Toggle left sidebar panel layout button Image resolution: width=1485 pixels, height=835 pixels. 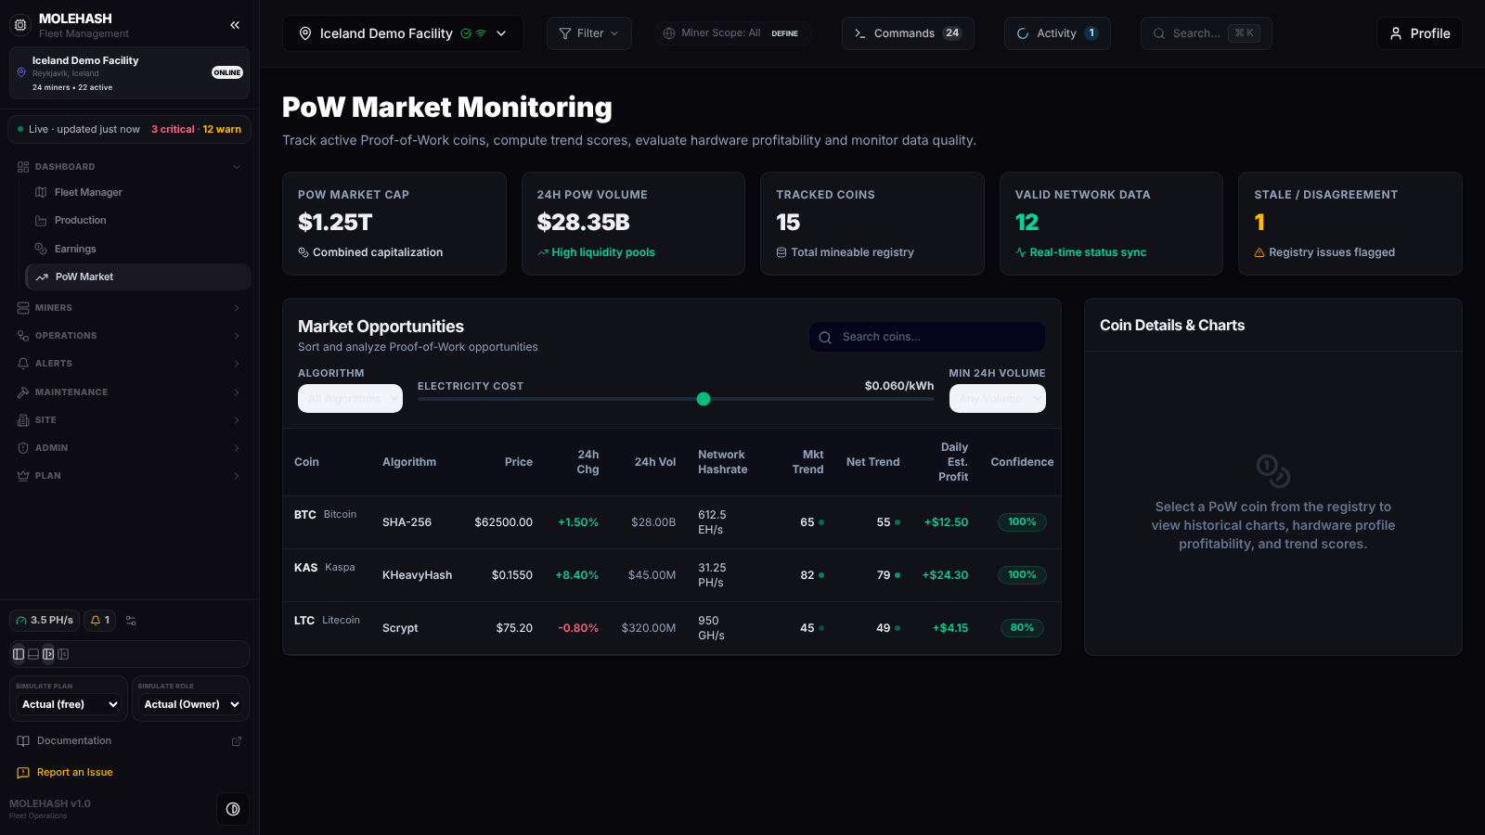(19, 654)
